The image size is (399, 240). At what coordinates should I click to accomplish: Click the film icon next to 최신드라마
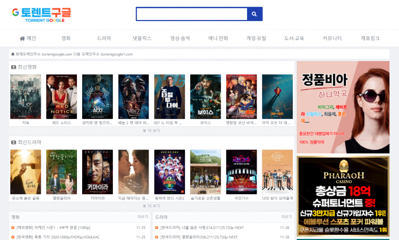click(13, 142)
